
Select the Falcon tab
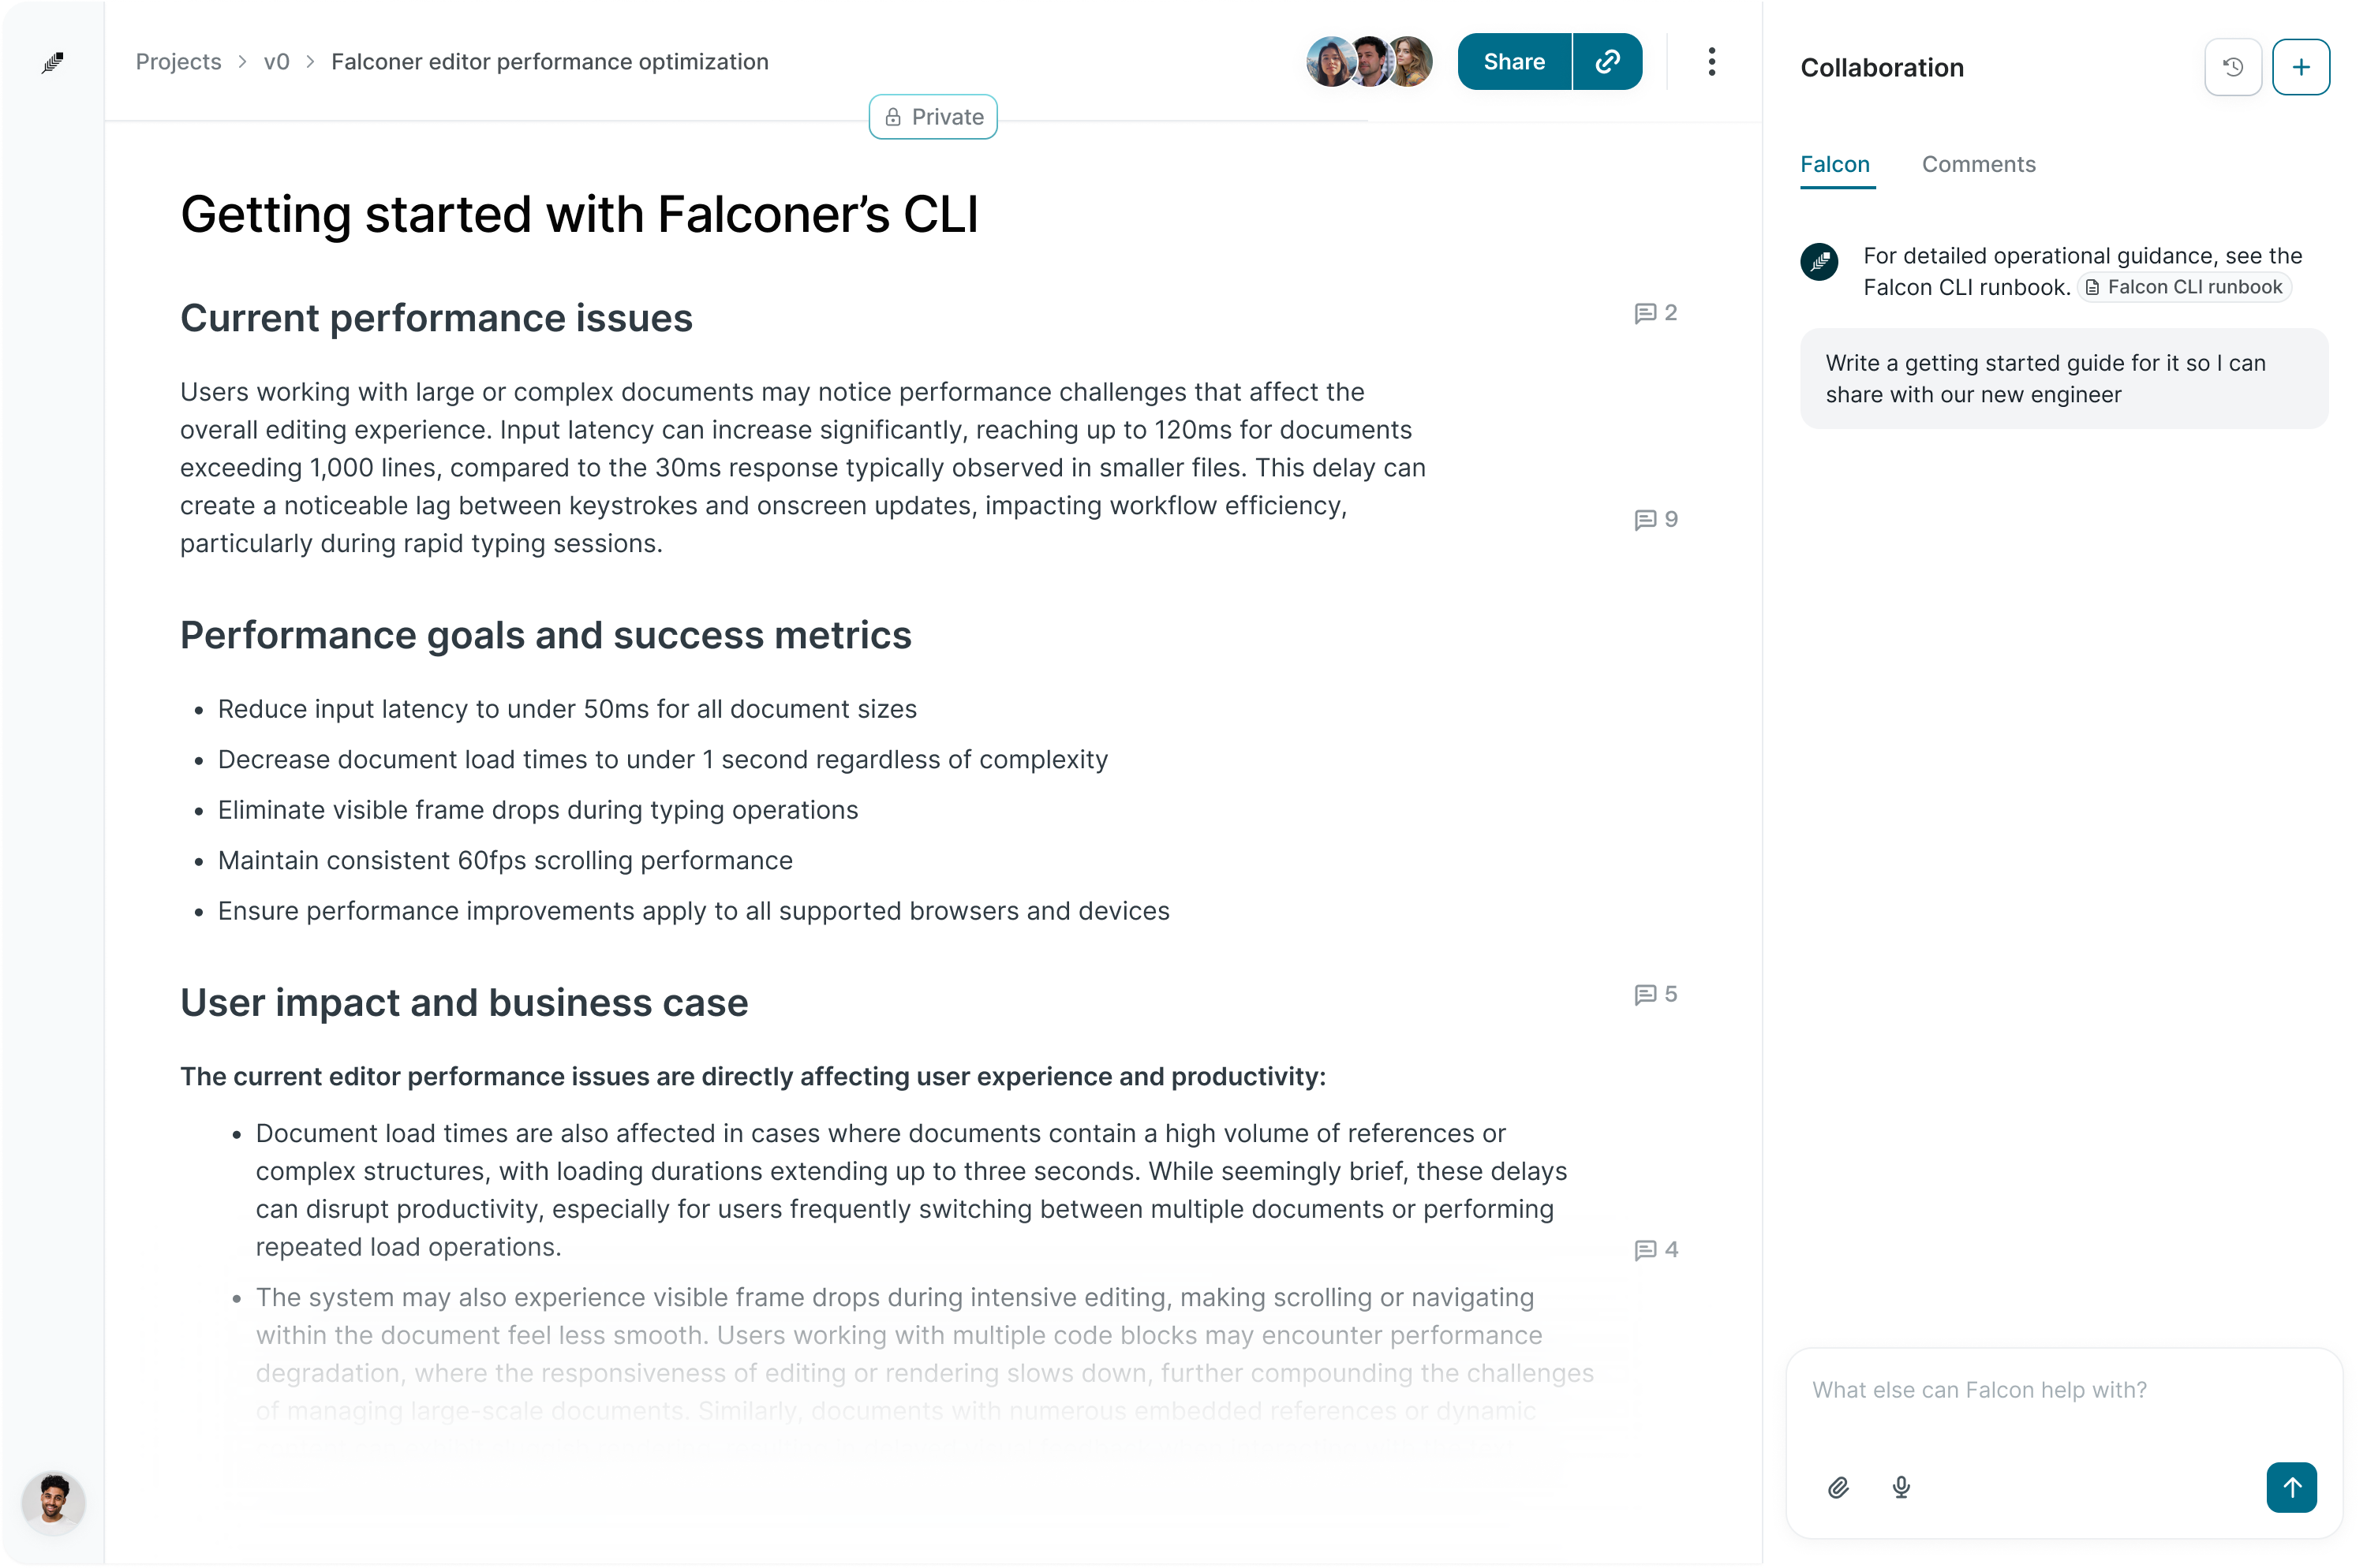1834,164
